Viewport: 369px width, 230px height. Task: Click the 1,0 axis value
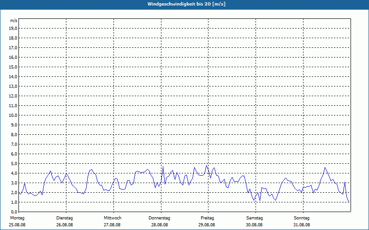(14, 202)
